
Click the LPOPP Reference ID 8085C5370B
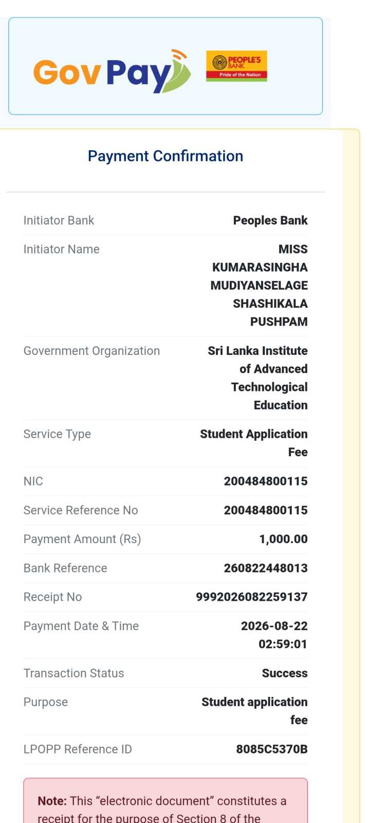272,749
